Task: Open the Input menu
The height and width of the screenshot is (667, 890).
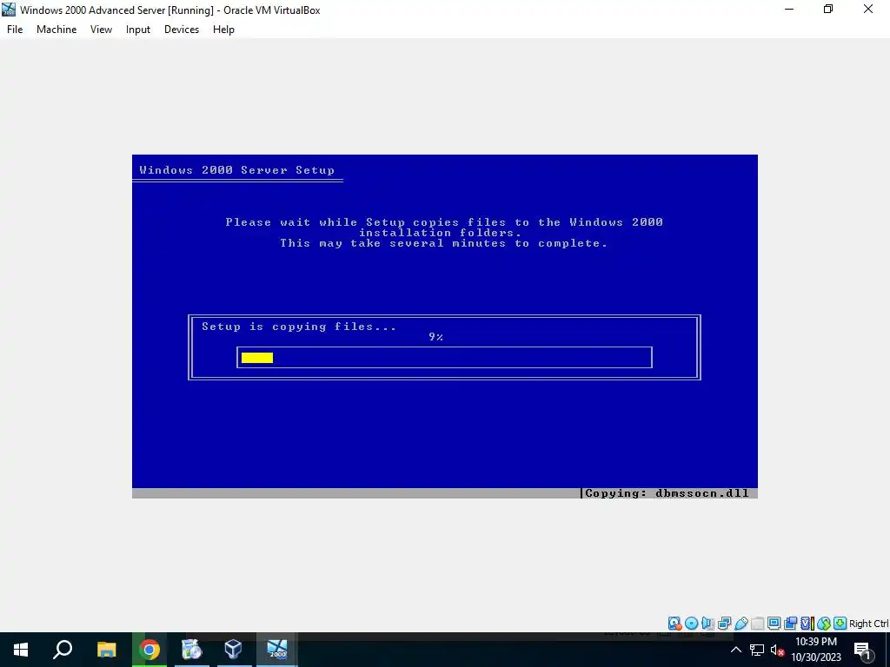Action: pos(138,30)
